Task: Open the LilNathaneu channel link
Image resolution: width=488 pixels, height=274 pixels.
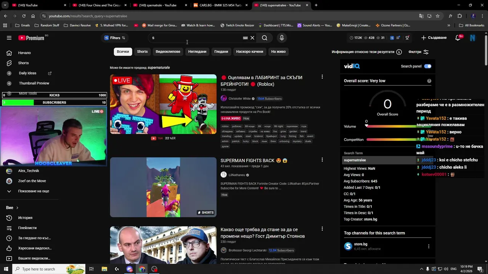Action: pyautogui.click(x=237, y=175)
